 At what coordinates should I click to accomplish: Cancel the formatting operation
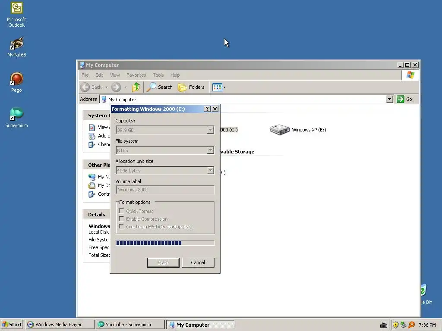198,262
